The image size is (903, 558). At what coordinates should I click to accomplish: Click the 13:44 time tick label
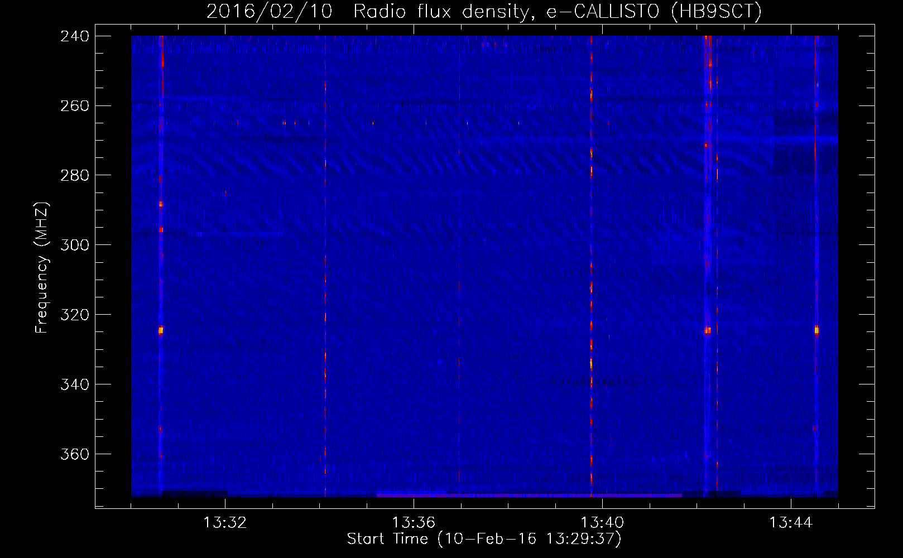(x=791, y=523)
